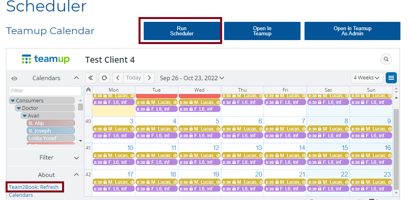Refresh the calendar with the reload icon
Screen dimensions: 410x200
pos(104,78)
